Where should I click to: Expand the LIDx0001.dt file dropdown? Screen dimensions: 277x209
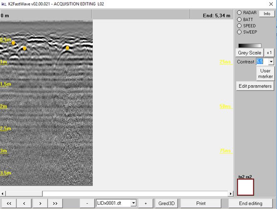click(x=134, y=203)
